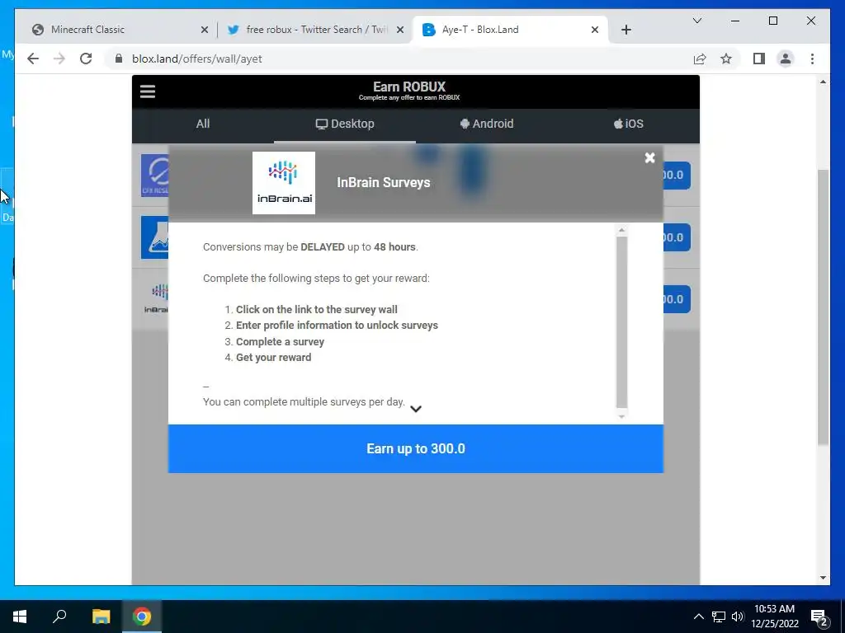Viewport: 845px width, 633px height.
Task: Open Windows taskbar search
Action: 59,617
